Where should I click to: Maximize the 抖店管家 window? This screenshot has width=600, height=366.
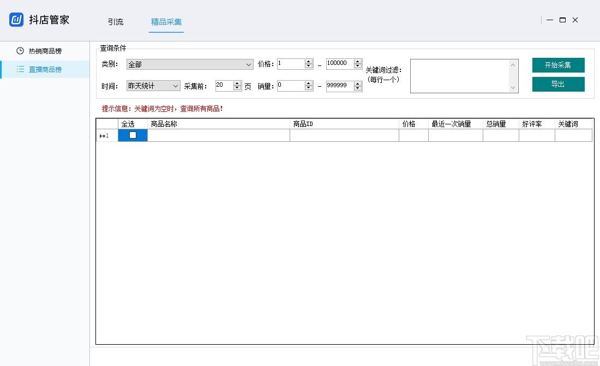562,20
